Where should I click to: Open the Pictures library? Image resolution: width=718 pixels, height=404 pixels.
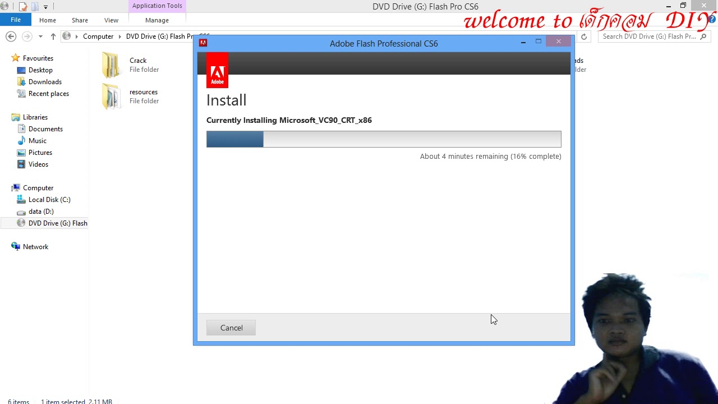[40, 153]
